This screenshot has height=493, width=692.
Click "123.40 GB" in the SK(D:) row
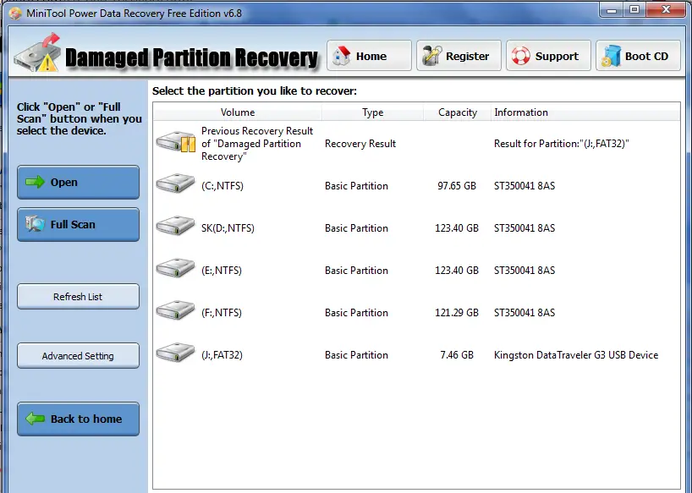[x=457, y=228]
